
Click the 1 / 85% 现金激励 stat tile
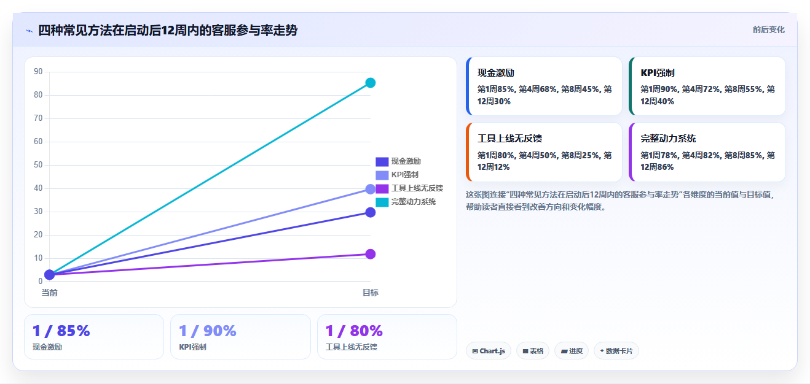click(94, 337)
